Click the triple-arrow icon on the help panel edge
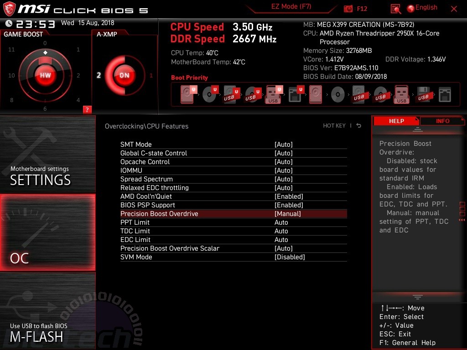 tap(462, 220)
